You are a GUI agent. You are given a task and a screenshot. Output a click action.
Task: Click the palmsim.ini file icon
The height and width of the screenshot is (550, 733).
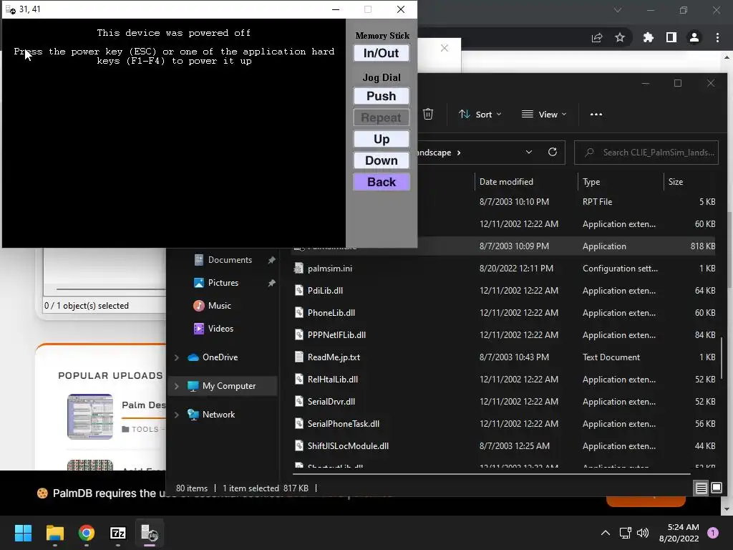point(298,269)
